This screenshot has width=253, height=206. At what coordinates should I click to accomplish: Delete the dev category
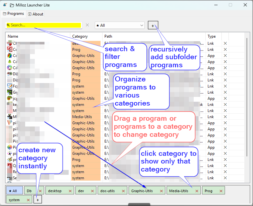[92, 191]
